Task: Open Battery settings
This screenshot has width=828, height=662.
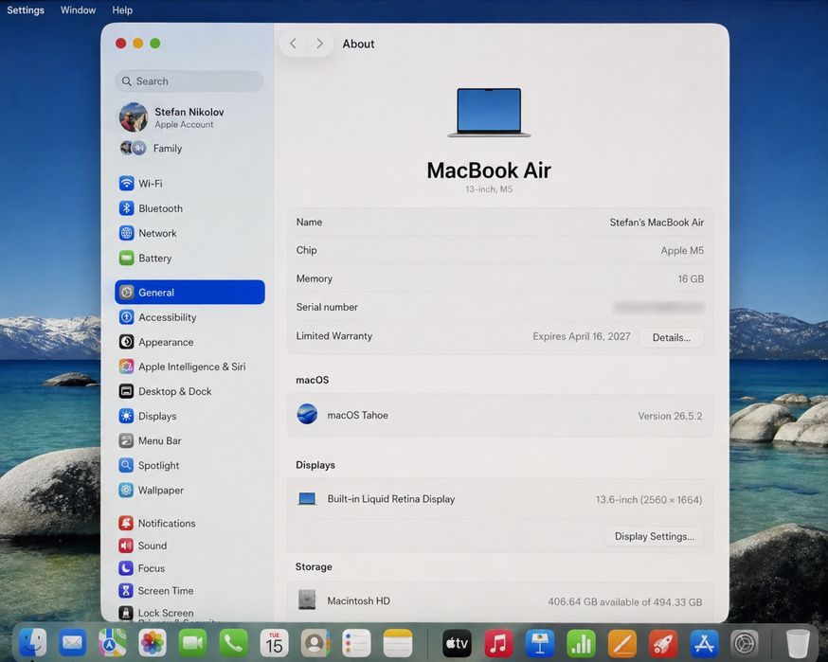Action: 189,259
